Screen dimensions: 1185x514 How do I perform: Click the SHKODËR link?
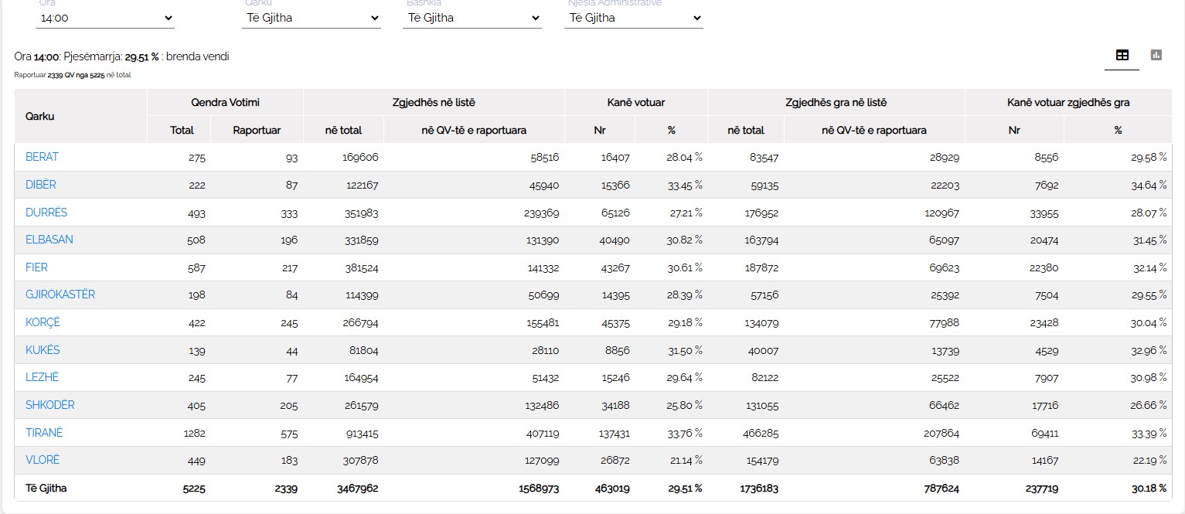click(x=50, y=405)
